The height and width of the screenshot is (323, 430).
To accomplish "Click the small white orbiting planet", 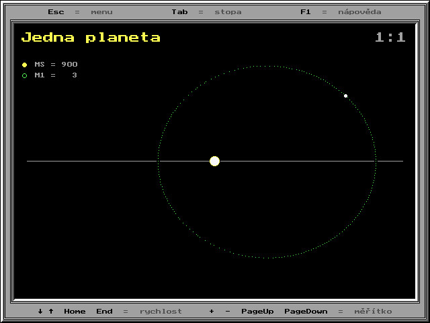I will 346,96.
